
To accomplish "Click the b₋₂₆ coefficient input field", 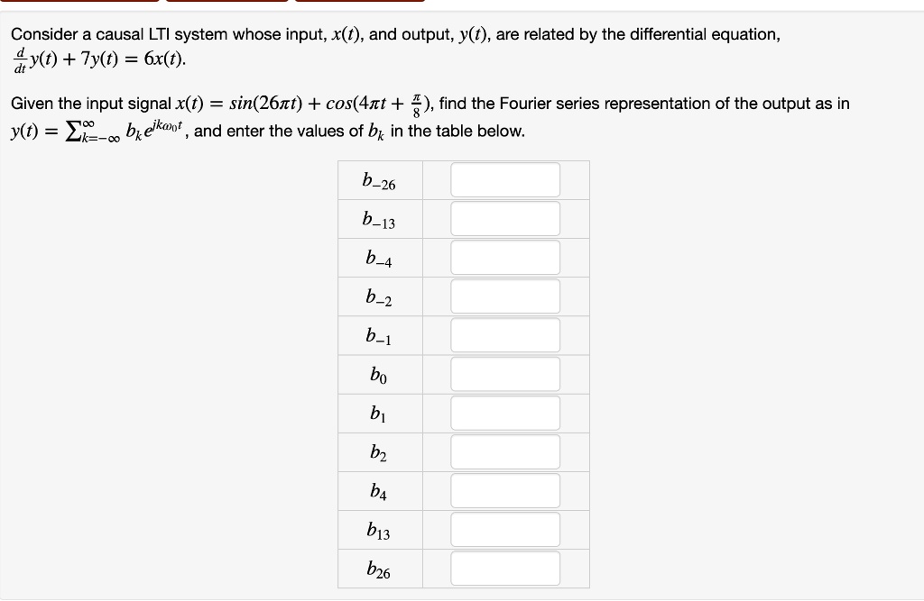I will tap(505, 179).
